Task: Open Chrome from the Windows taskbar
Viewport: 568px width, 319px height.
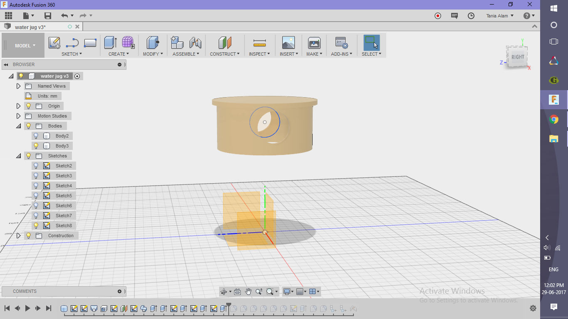Action: 554,120
